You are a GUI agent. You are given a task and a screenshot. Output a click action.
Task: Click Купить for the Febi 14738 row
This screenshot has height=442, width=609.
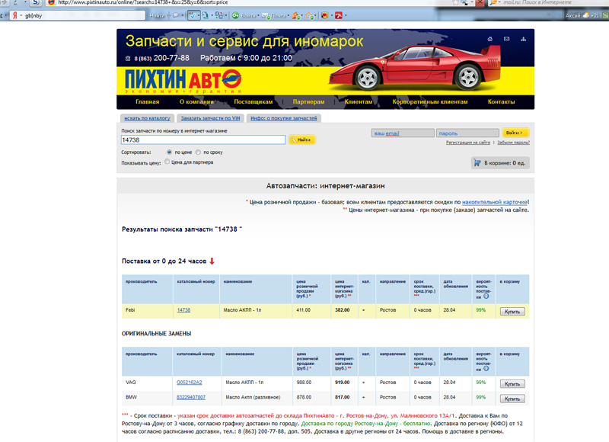[x=512, y=312]
